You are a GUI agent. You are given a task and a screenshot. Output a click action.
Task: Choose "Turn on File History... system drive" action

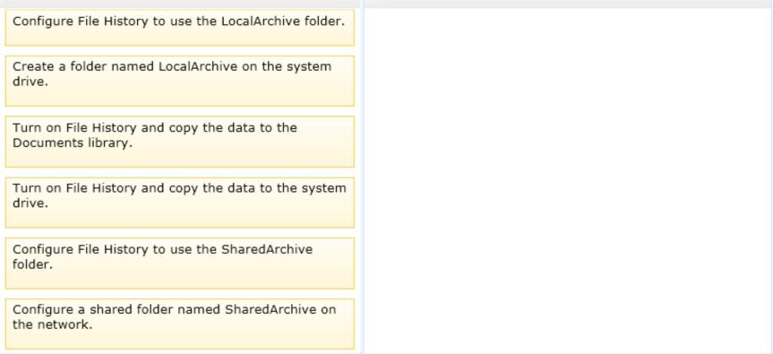[179, 203]
